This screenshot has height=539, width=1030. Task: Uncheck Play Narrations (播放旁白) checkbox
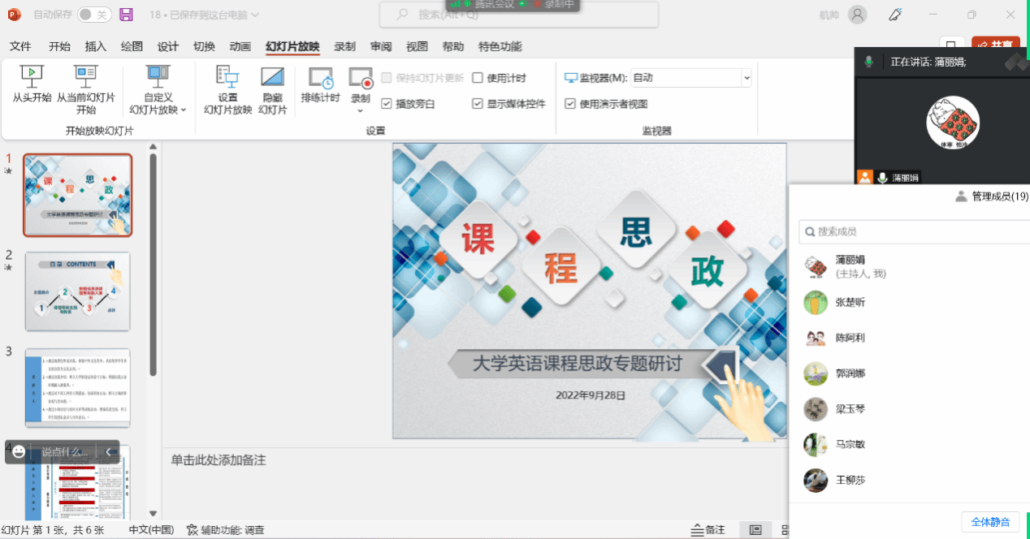(x=387, y=104)
